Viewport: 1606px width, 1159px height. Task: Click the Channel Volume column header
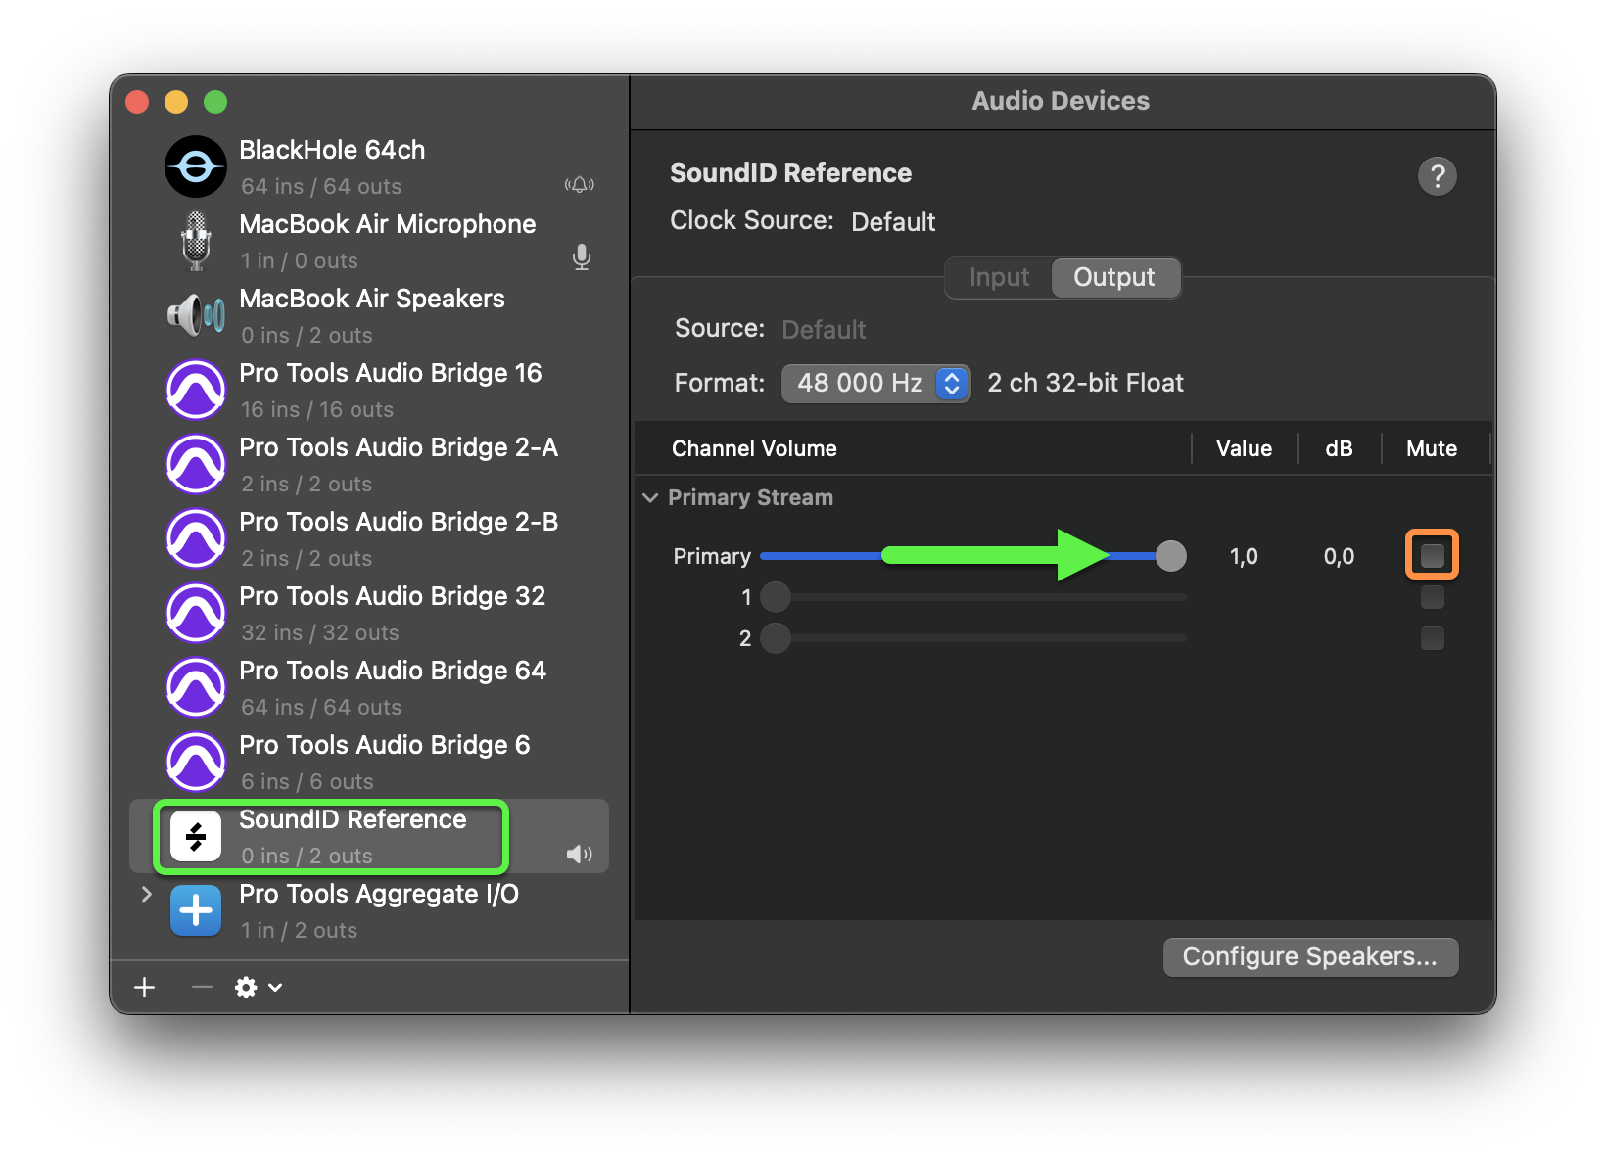(754, 449)
